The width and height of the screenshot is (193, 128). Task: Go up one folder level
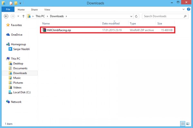pos(23,16)
